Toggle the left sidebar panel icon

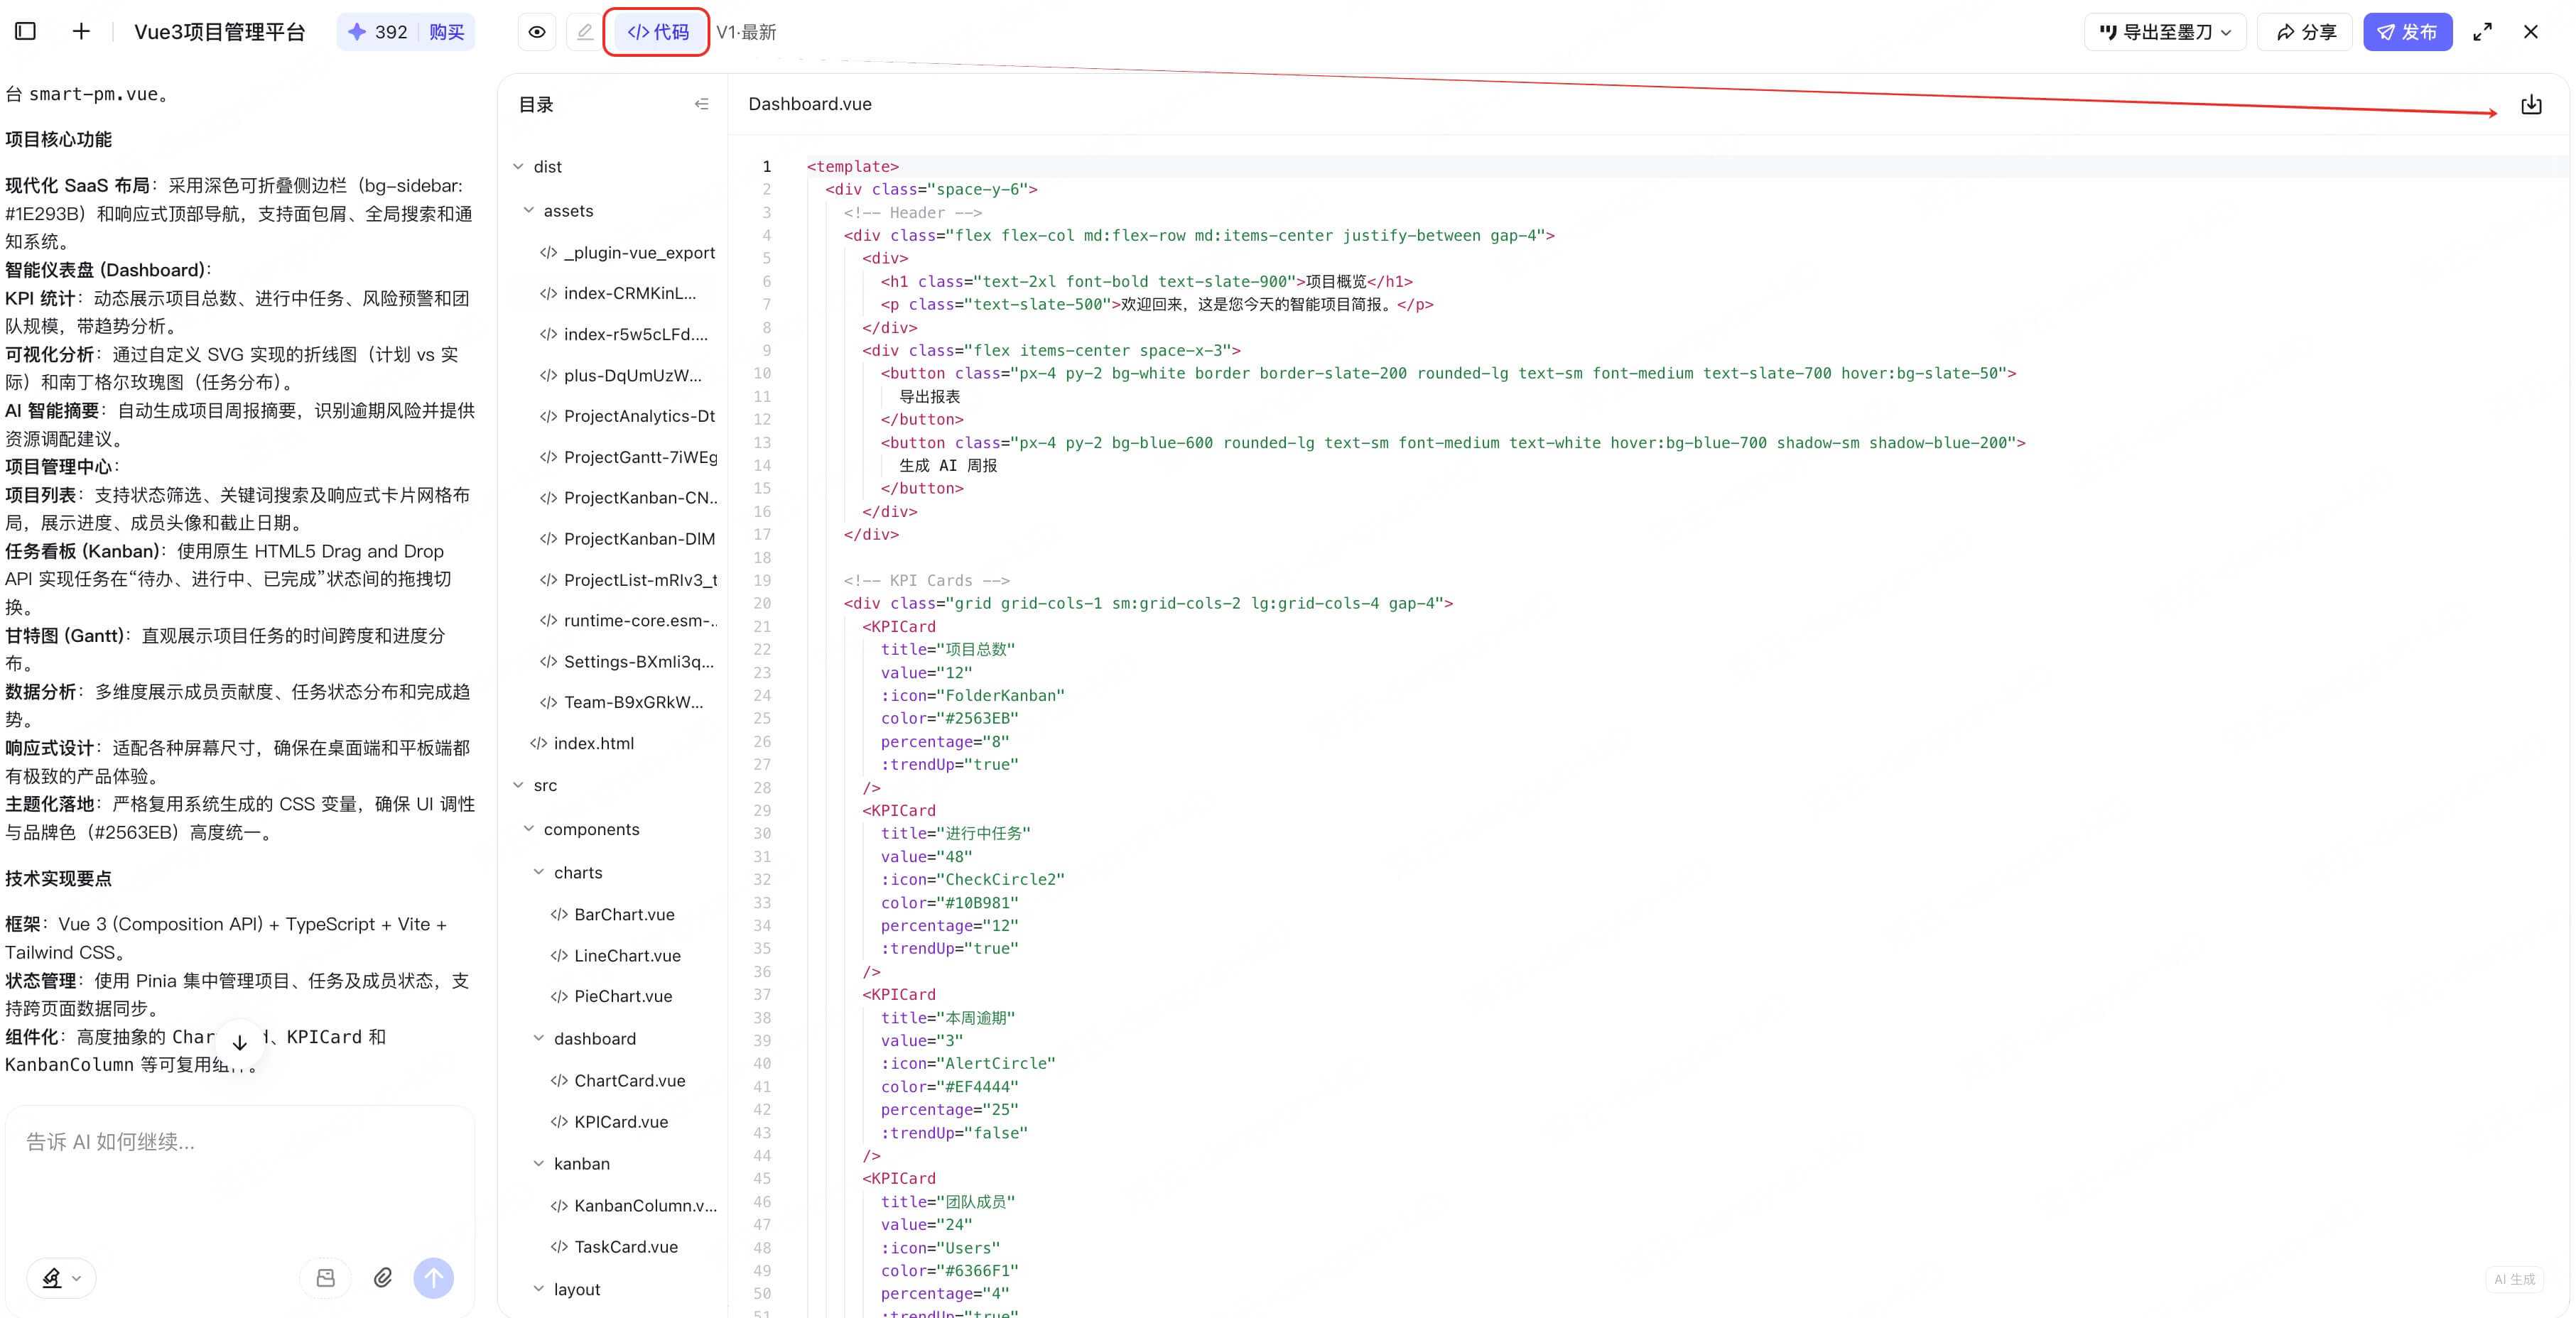tap(26, 32)
